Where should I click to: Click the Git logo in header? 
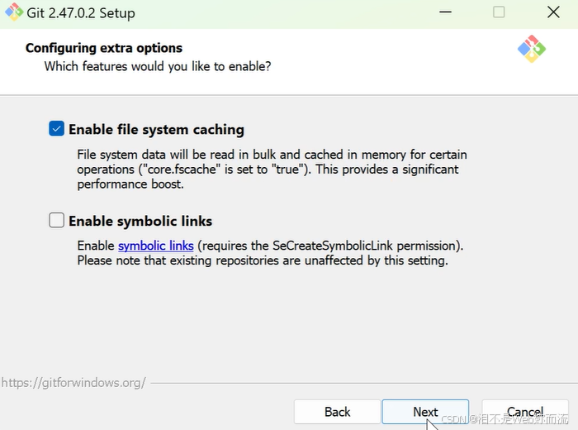click(x=532, y=49)
